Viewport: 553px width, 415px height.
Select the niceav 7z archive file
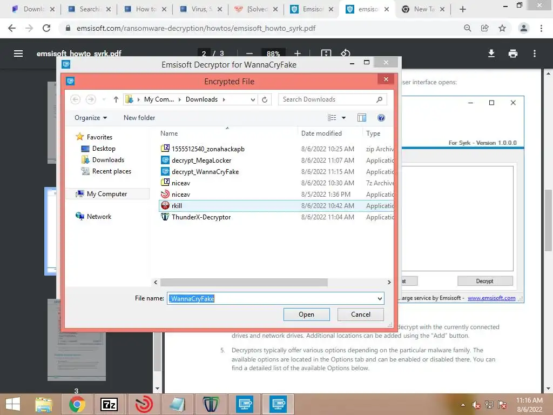click(276, 183)
